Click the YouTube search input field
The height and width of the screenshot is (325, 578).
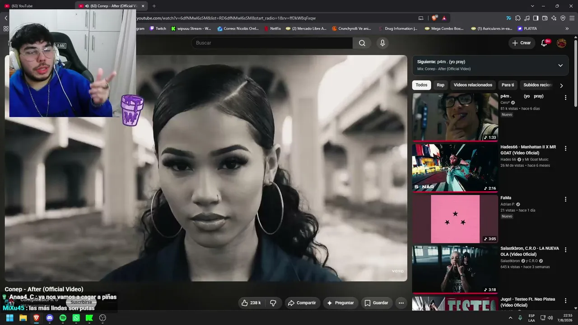coord(272,43)
